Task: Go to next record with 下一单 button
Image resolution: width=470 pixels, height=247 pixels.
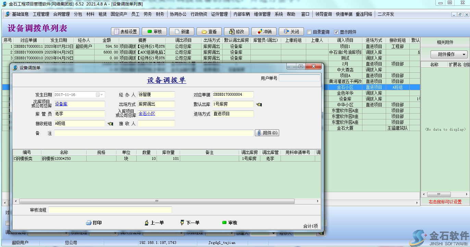Action: 190,222
